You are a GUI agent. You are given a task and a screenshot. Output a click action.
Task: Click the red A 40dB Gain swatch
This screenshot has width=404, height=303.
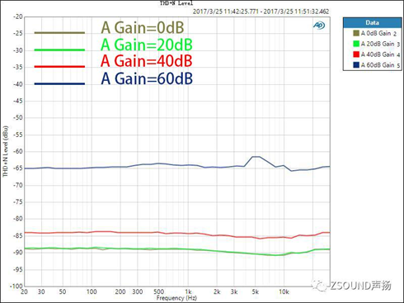[356, 54]
